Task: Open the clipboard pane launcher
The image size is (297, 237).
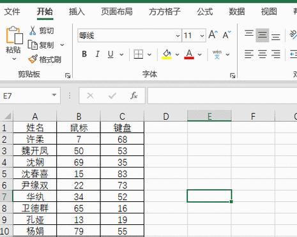Action: point(68,76)
